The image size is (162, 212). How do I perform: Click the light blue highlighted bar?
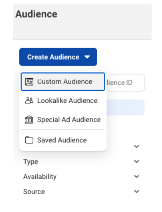tap(126, 108)
